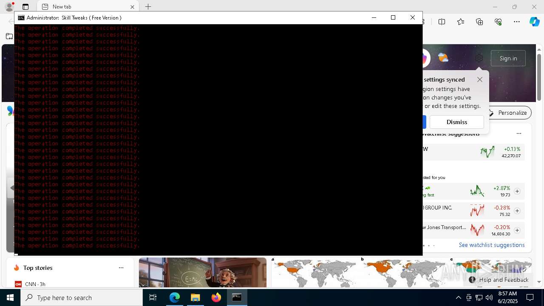
Task: Open Copilot sidebar icon in Edge
Action: click(x=535, y=22)
